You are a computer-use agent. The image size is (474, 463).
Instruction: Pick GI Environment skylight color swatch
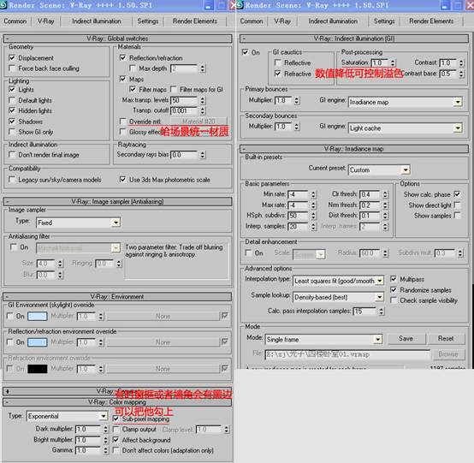[x=38, y=317]
